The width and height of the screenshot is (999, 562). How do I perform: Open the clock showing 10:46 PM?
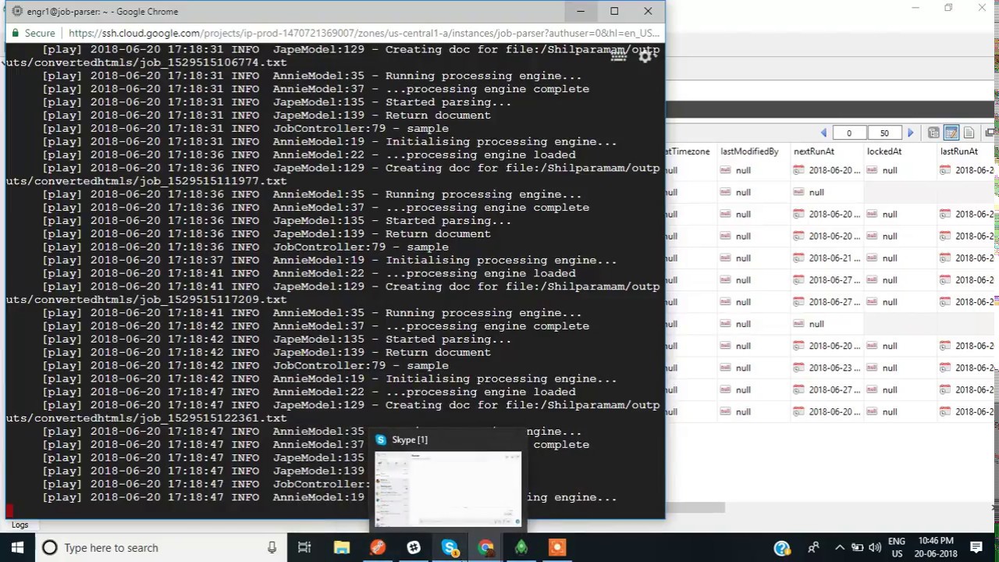coord(935,547)
